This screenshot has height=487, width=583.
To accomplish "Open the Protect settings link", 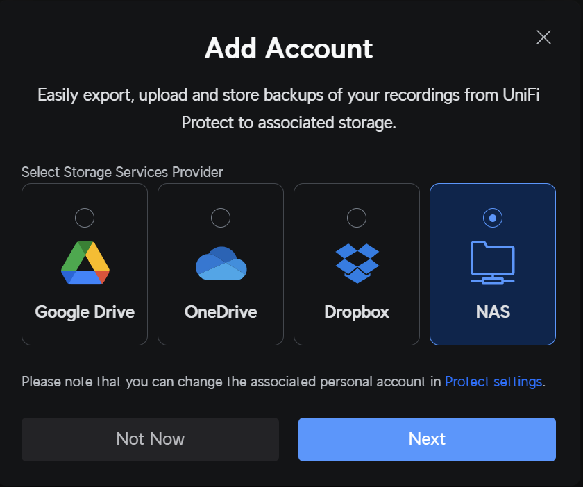I will (x=493, y=382).
